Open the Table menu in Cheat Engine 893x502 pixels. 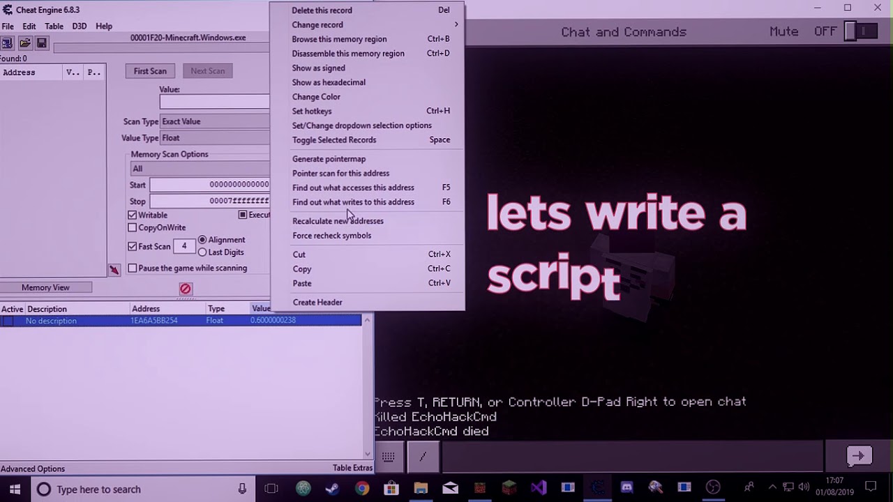(54, 26)
